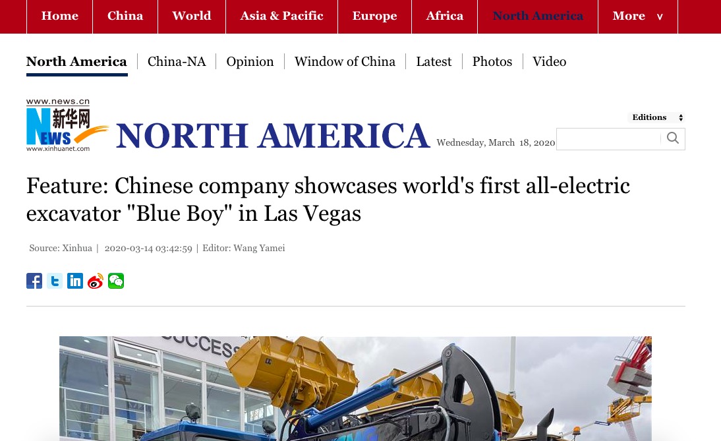
Task: Share article on Weibo
Action: pos(96,281)
